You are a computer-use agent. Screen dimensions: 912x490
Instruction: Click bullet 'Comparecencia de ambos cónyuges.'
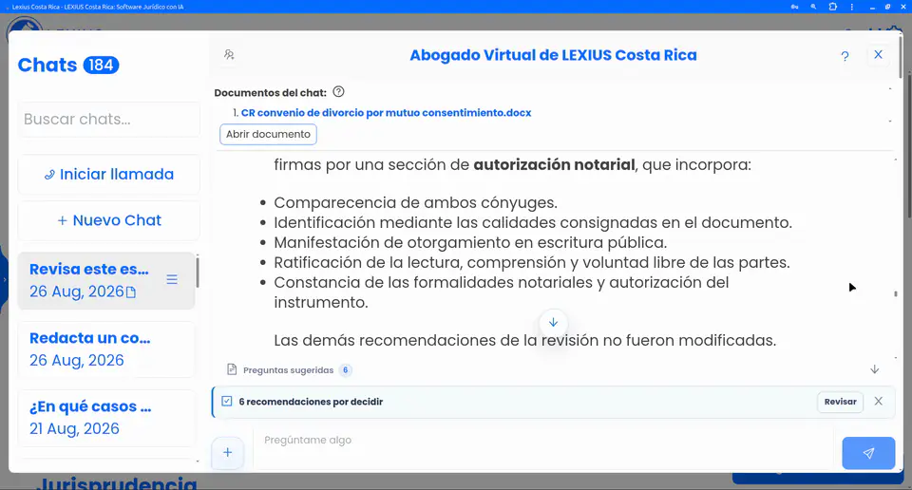coord(415,203)
